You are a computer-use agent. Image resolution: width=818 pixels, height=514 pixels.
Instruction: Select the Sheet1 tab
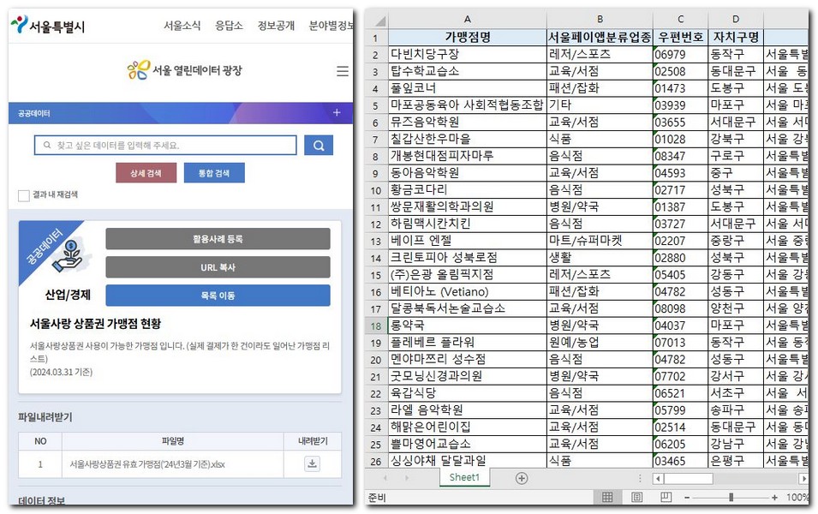[463, 477]
